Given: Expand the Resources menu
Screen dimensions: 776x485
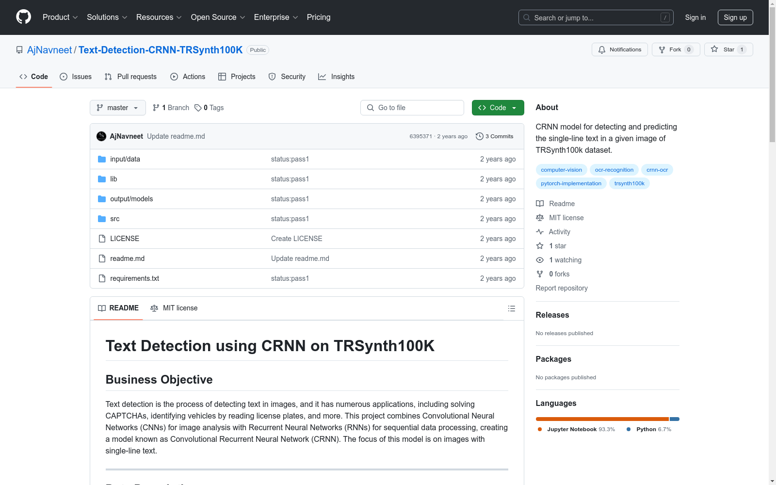Looking at the screenshot, I should pos(159,17).
